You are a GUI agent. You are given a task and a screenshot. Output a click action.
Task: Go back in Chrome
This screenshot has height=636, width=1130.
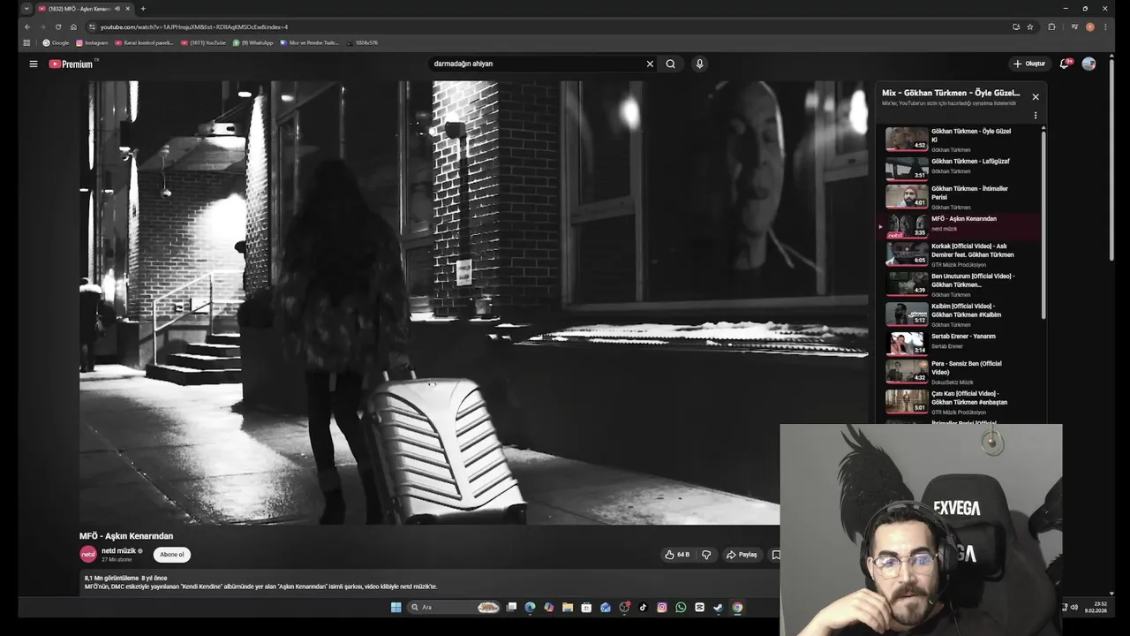pos(26,26)
